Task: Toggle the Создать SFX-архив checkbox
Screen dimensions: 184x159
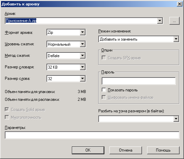Action: (x=104, y=58)
